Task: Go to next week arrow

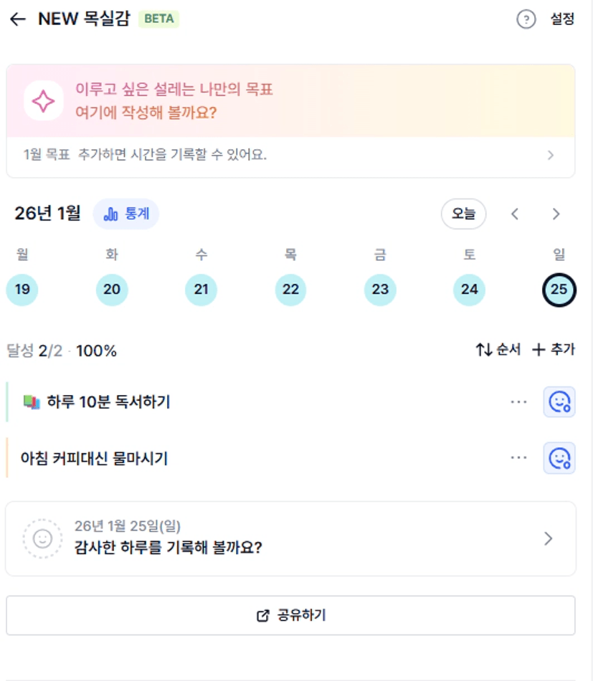Action: coord(556,214)
